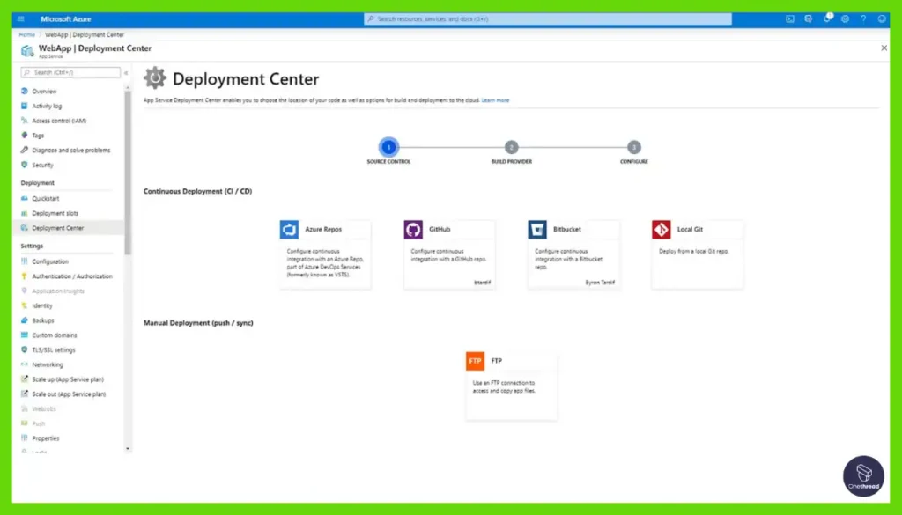This screenshot has width=902, height=515.
Task: Choose the Bitbucket card with Byron Tardif
Action: coord(573,254)
